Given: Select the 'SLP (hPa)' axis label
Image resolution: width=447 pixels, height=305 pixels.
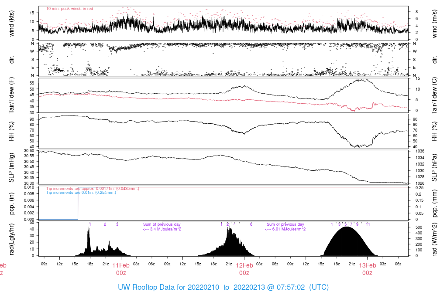Looking at the screenshot, I should (x=434, y=168).
